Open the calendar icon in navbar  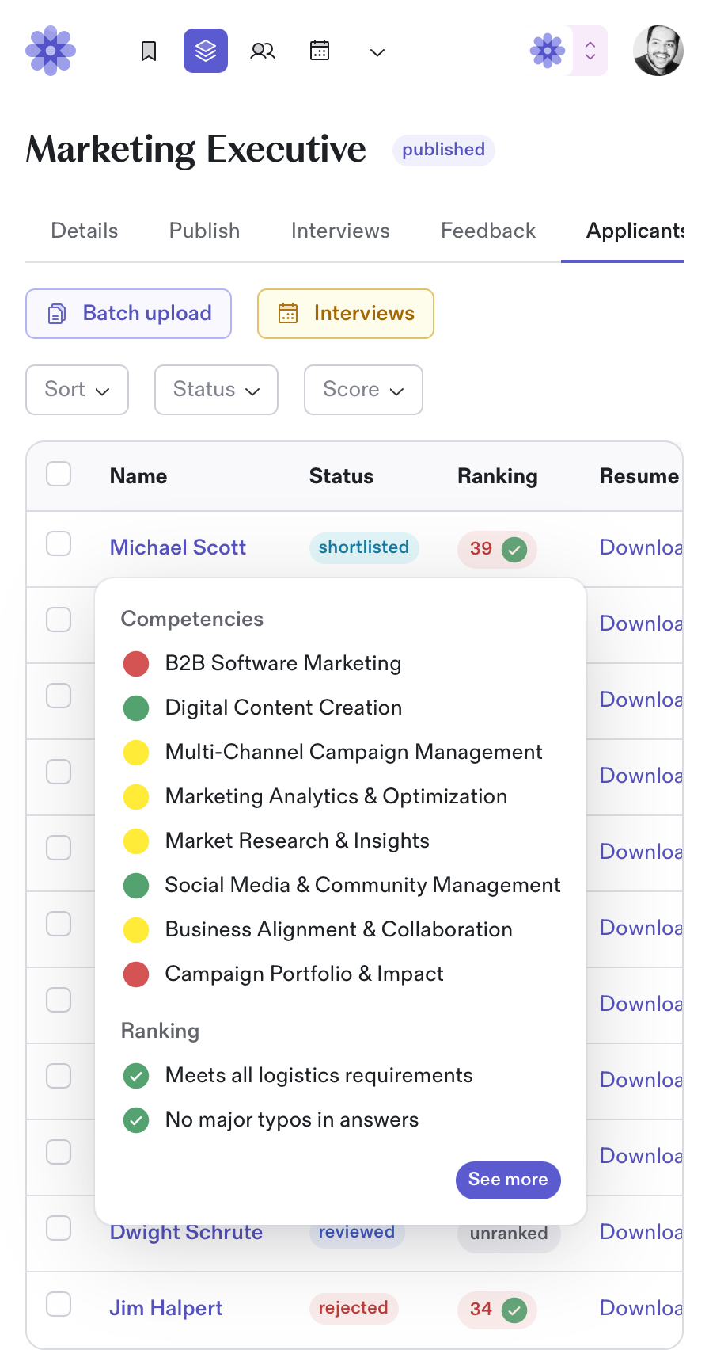click(320, 51)
